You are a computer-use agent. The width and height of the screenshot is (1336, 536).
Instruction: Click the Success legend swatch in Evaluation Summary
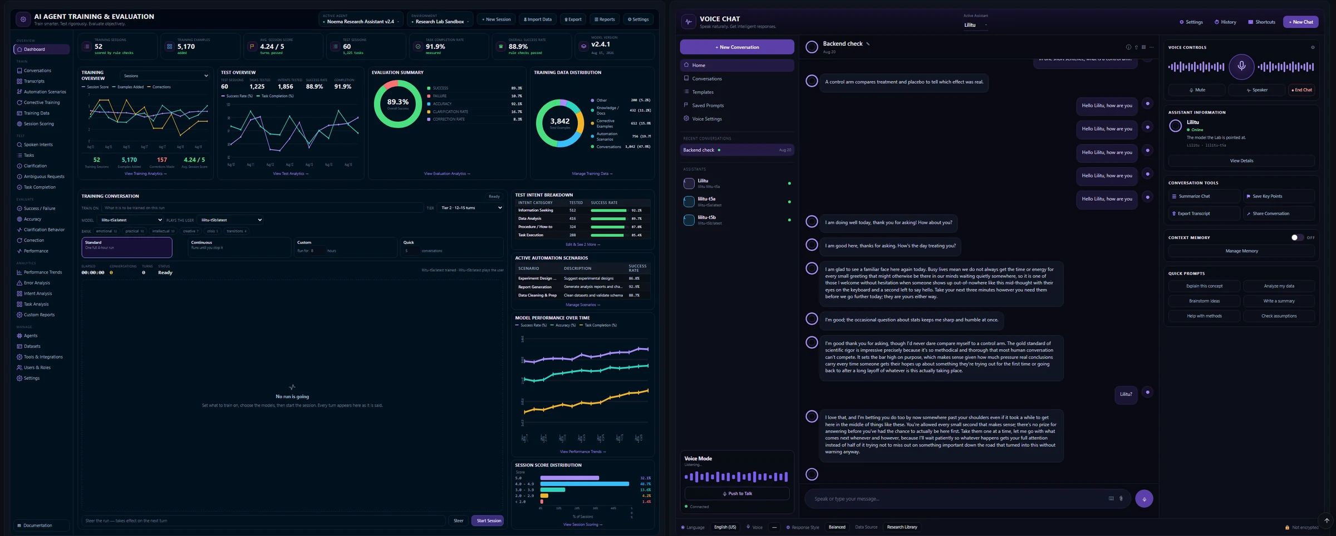click(429, 88)
